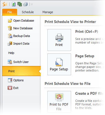Click the green refresh document toolbar icon
The width and height of the screenshot is (105, 115).
pyautogui.click(x=14, y=4)
